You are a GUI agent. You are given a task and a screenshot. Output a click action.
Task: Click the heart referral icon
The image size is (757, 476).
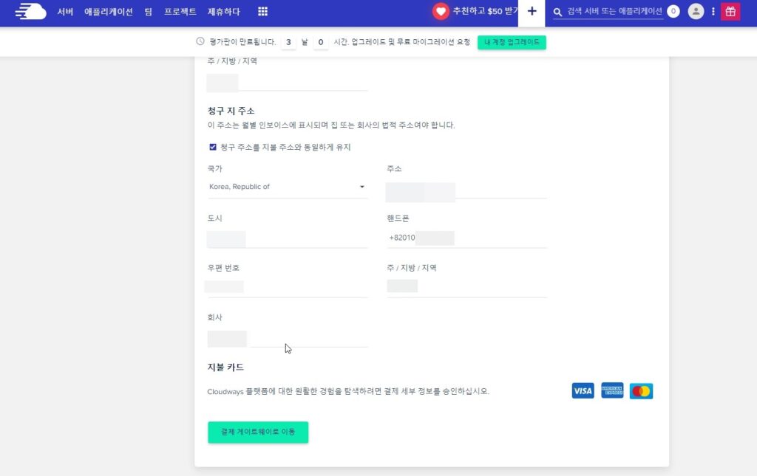441,12
